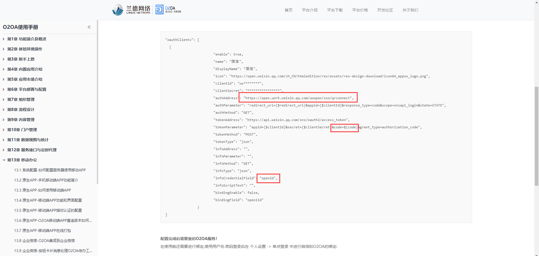Screen dimensions: 539x256
Task: Collapse the O2OA manual sidebar
Action: pos(89,27)
